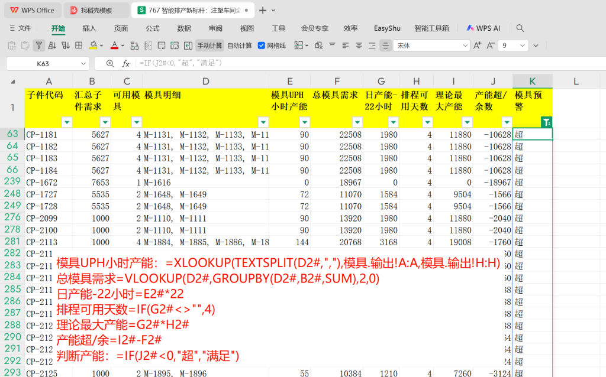606x377 pixels.
Task: Open the 插入 insert tab
Action: point(89,28)
